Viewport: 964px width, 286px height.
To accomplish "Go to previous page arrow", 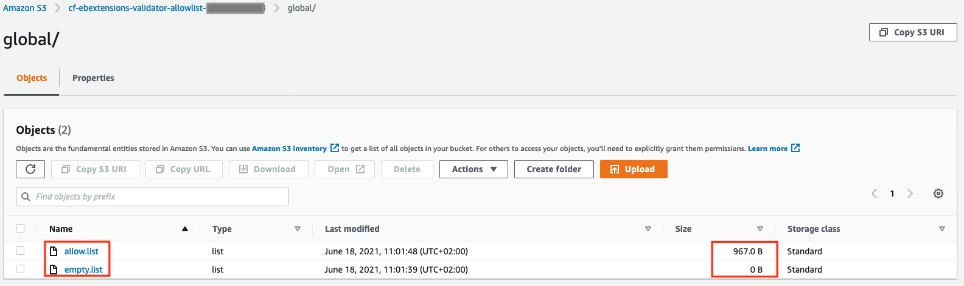I will coord(875,194).
